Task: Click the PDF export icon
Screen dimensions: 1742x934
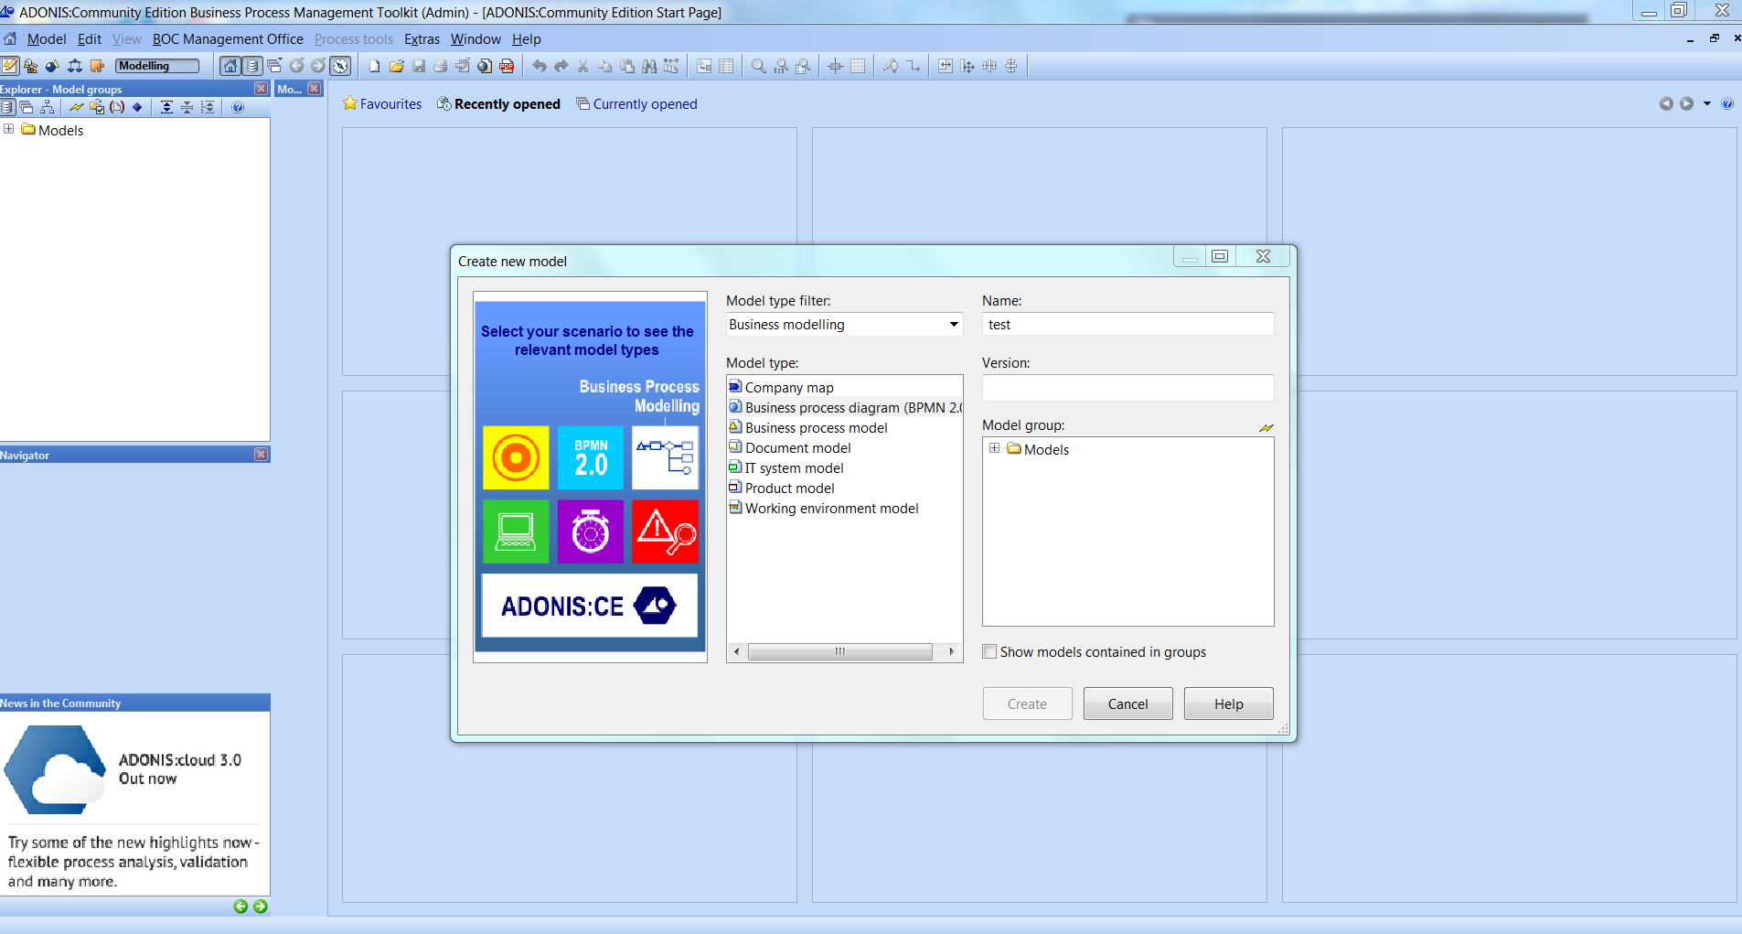Action: pos(507,66)
